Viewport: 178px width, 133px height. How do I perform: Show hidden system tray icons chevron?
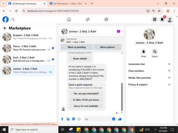(x=155, y=129)
